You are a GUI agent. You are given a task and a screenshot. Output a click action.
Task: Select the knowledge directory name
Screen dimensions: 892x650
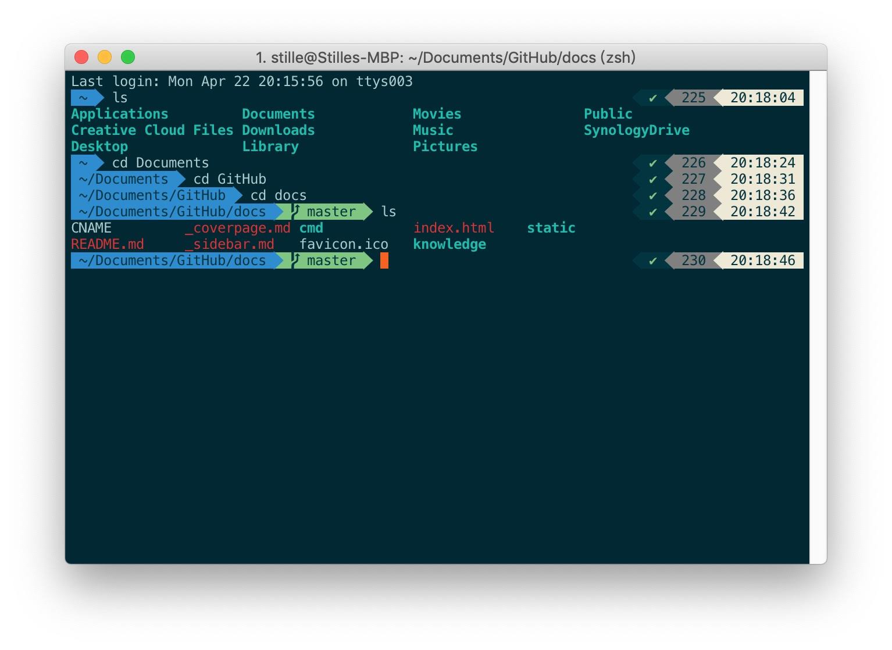click(449, 244)
